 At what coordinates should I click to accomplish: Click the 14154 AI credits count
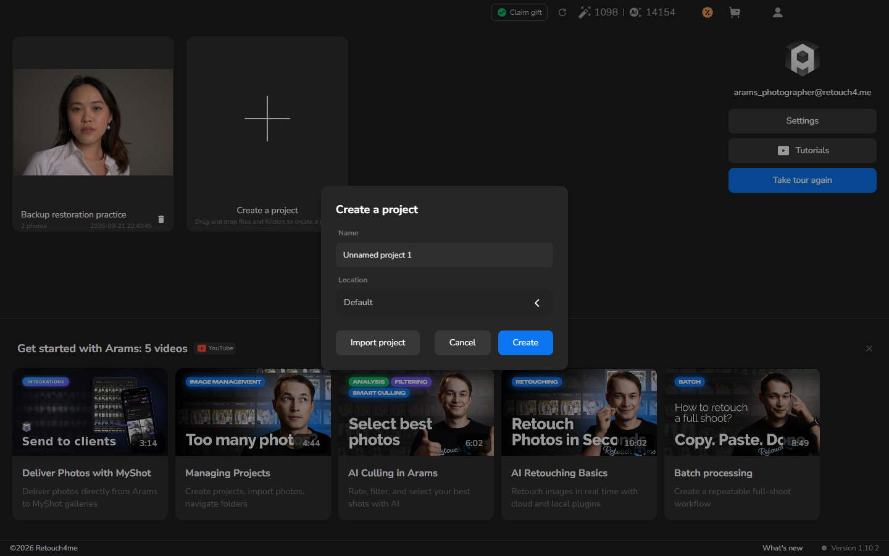tap(661, 12)
